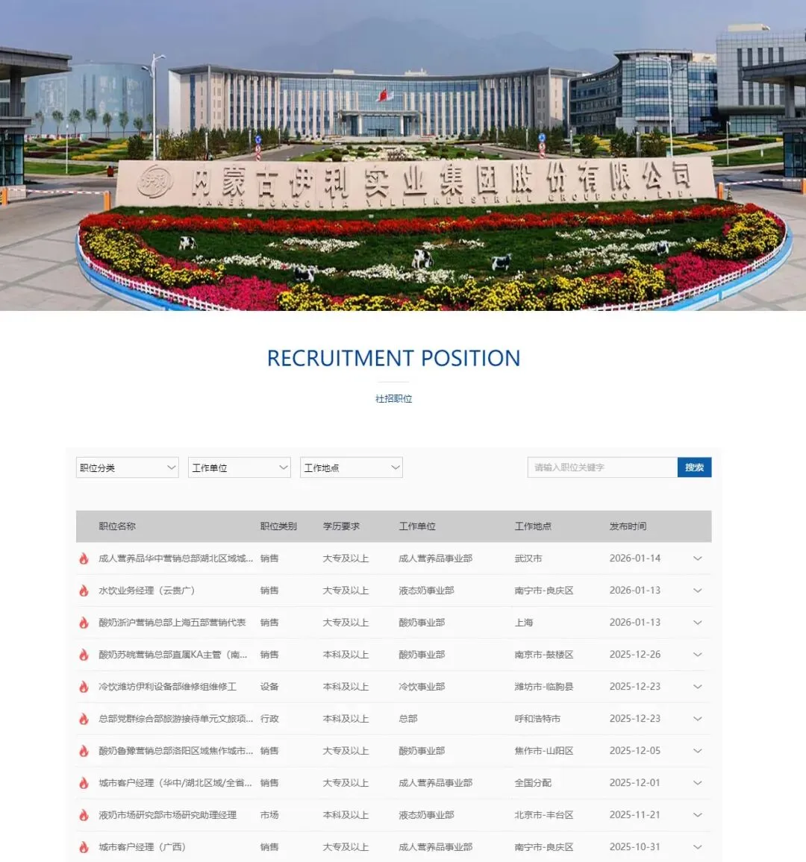Focus the job keyword search field
Viewport: 806px width, 862px height.
click(602, 468)
